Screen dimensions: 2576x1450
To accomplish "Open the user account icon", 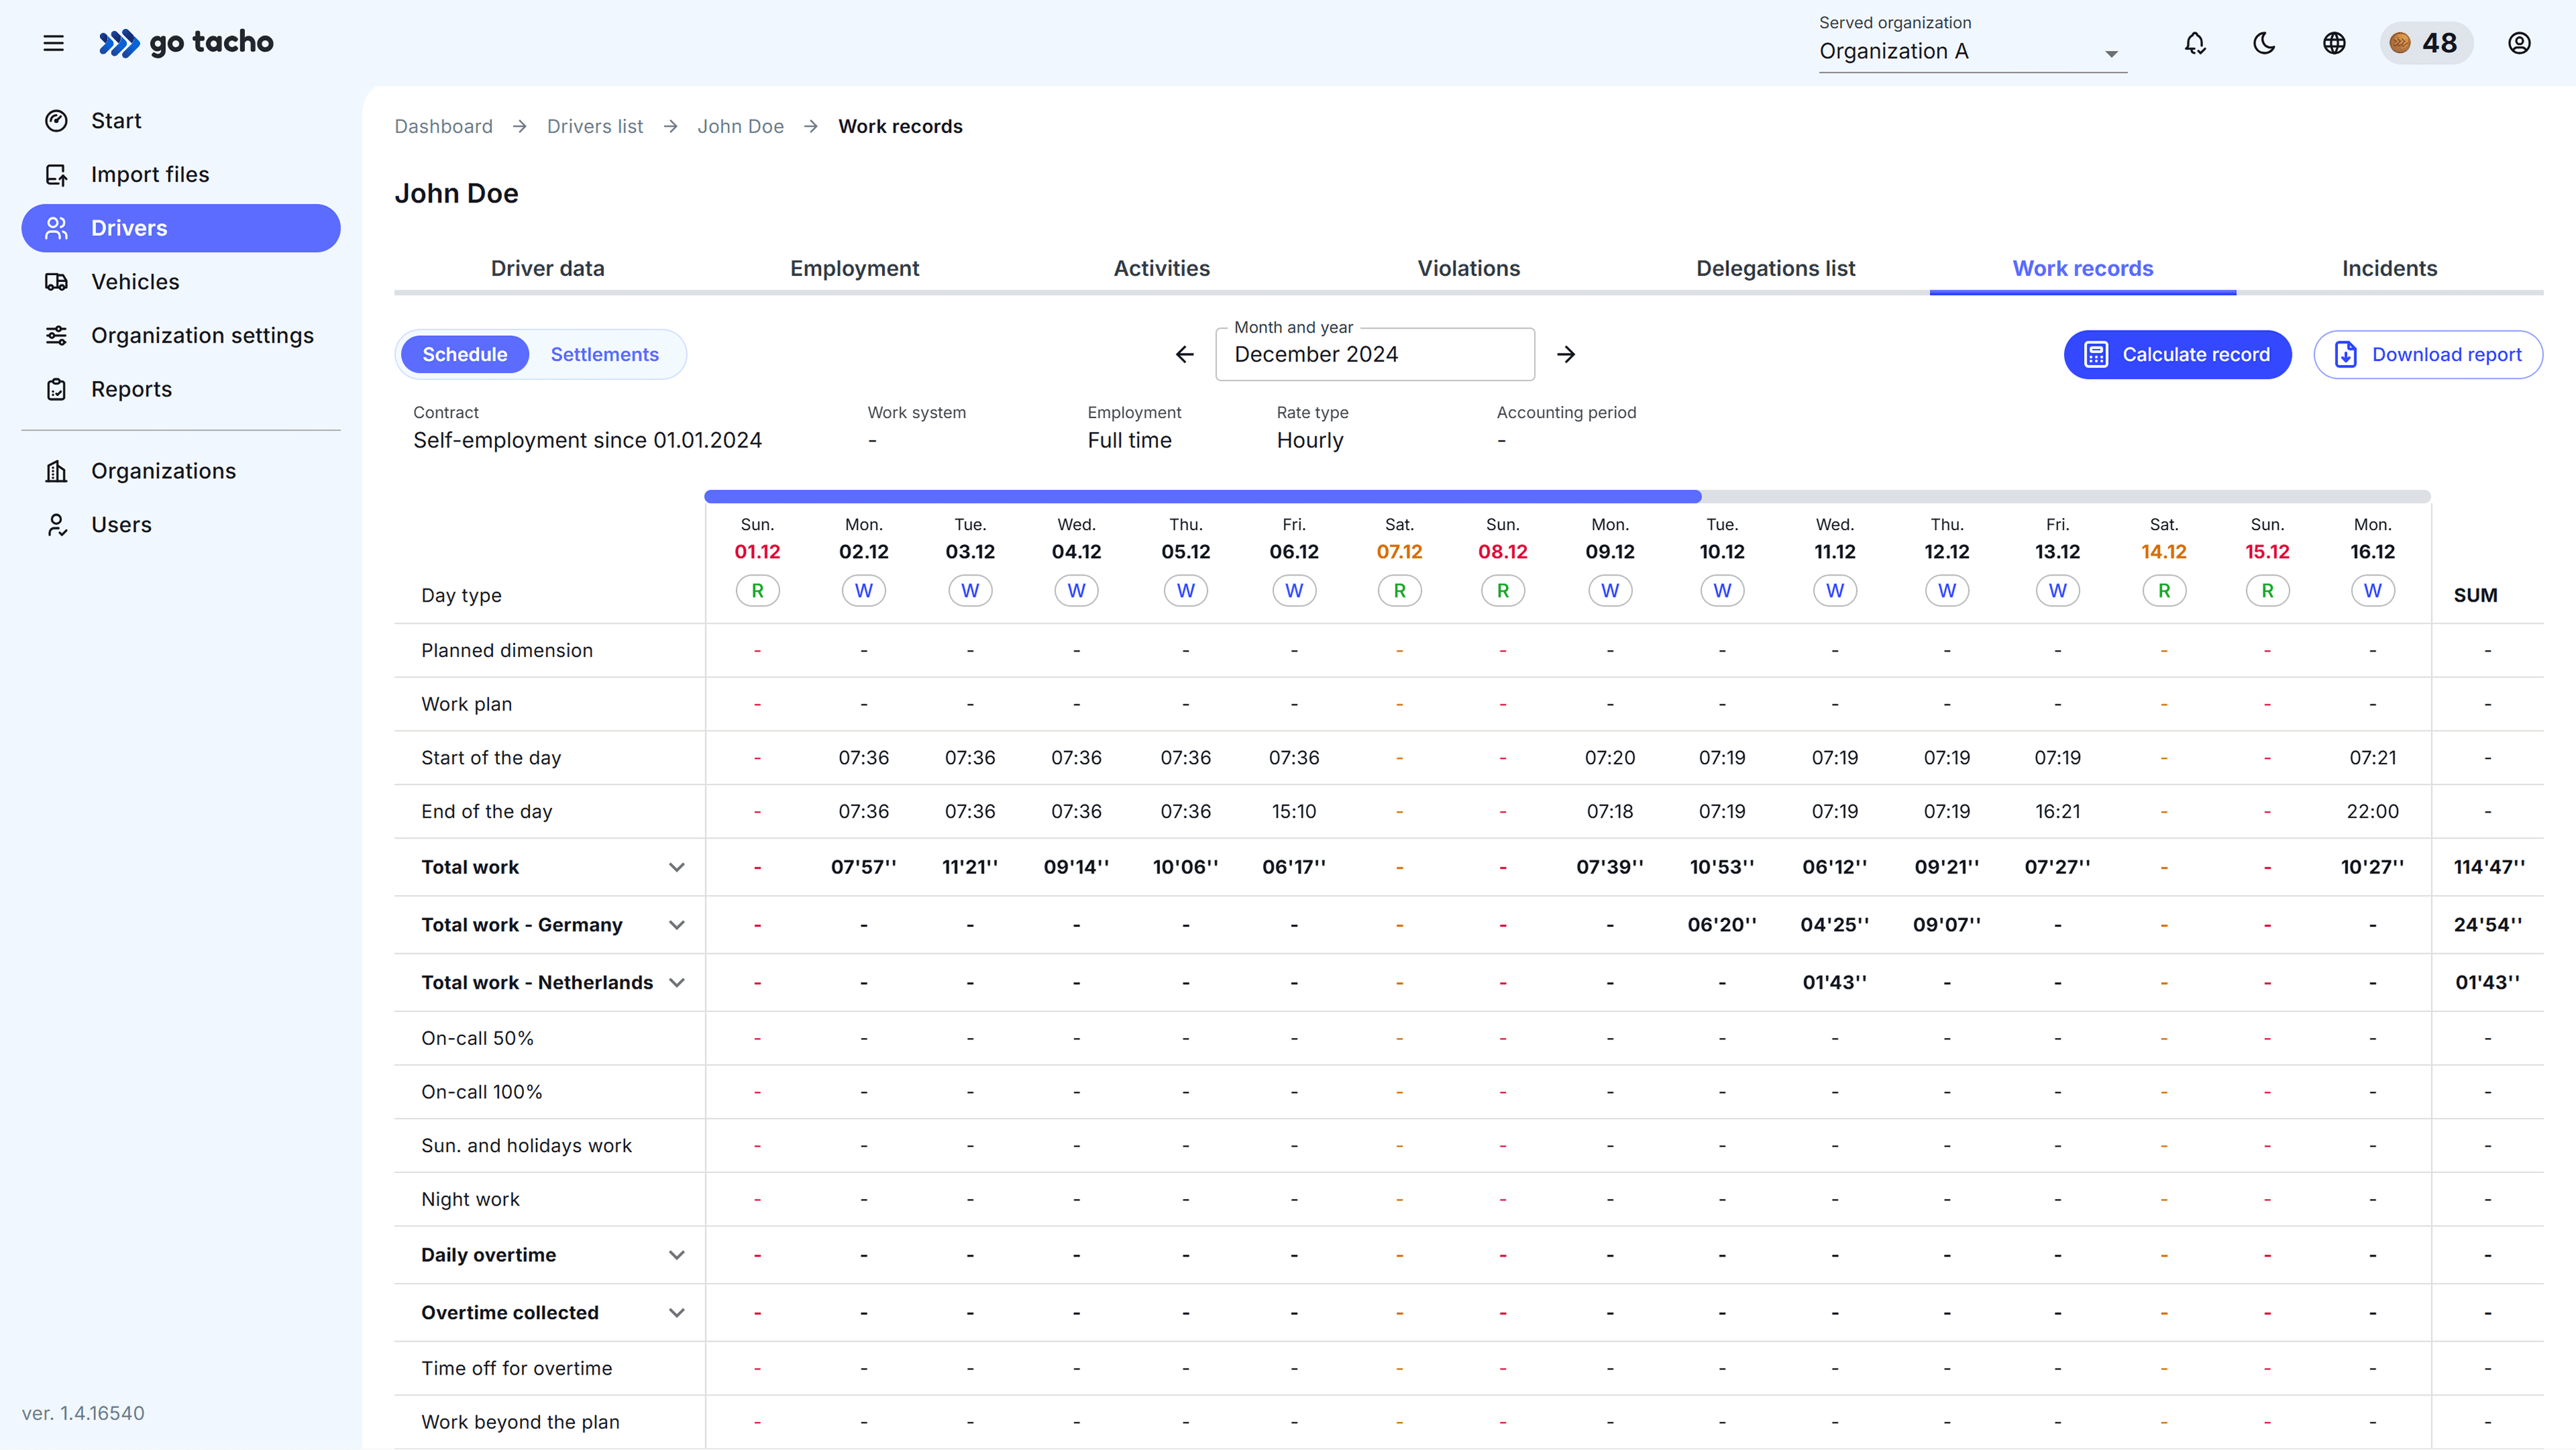I will [2519, 43].
